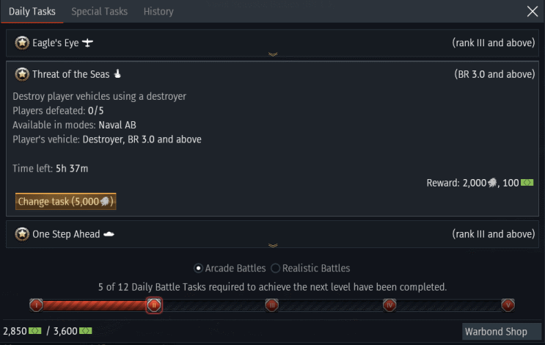
Task: Collapse the Threat of the Seas header
Action: coord(273,74)
